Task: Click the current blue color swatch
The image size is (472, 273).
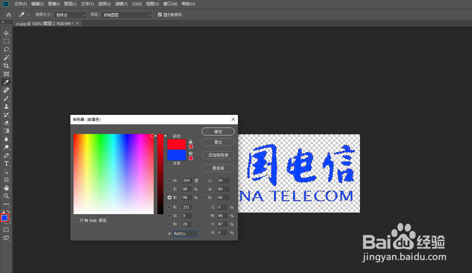Action: [x=177, y=155]
